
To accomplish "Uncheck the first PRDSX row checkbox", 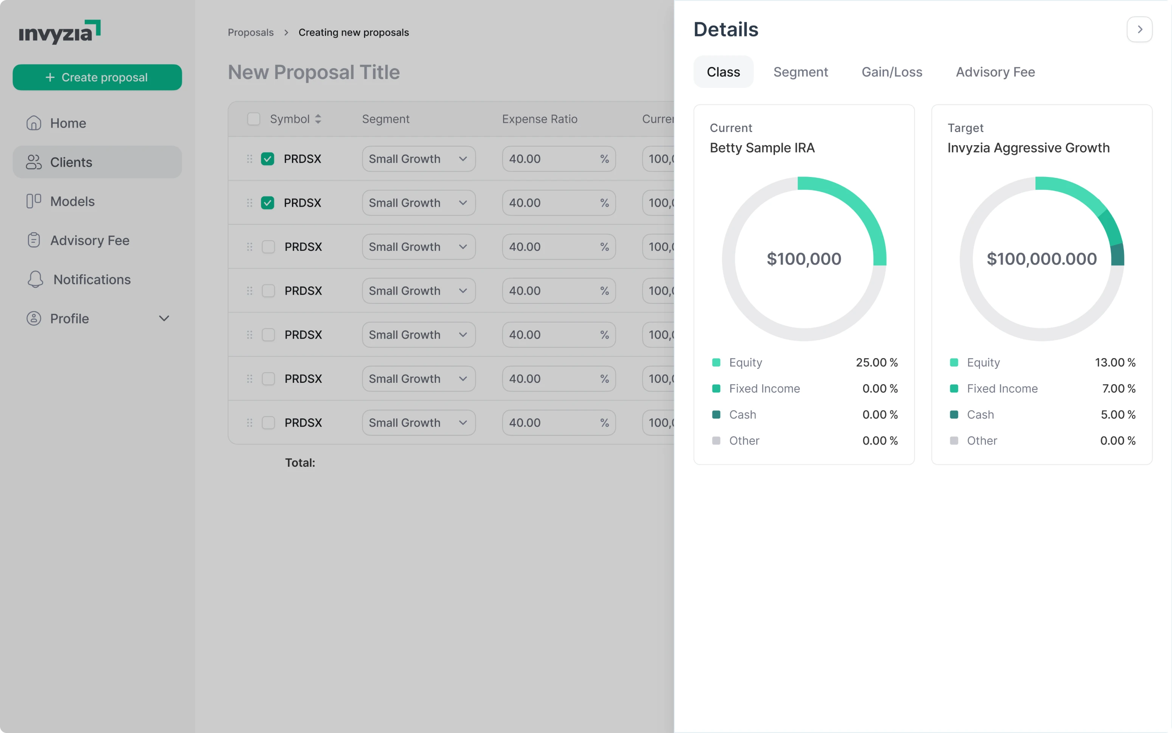I will click(x=267, y=158).
